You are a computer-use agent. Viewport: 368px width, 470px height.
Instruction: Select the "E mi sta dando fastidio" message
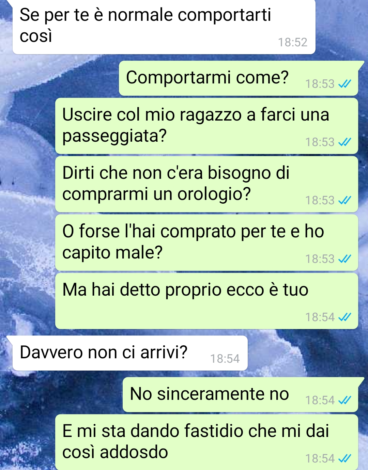pyautogui.click(x=206, y=442)
